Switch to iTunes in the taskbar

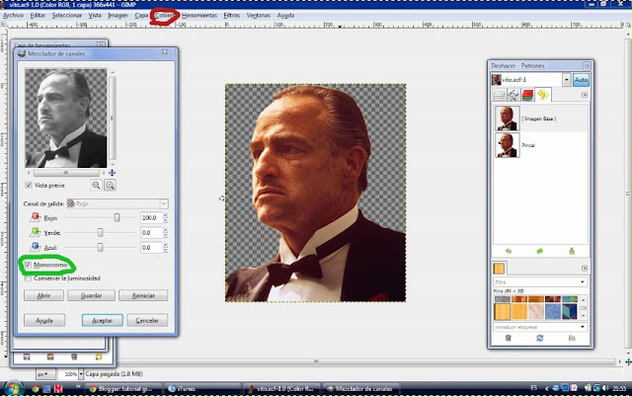pos(202,389)
